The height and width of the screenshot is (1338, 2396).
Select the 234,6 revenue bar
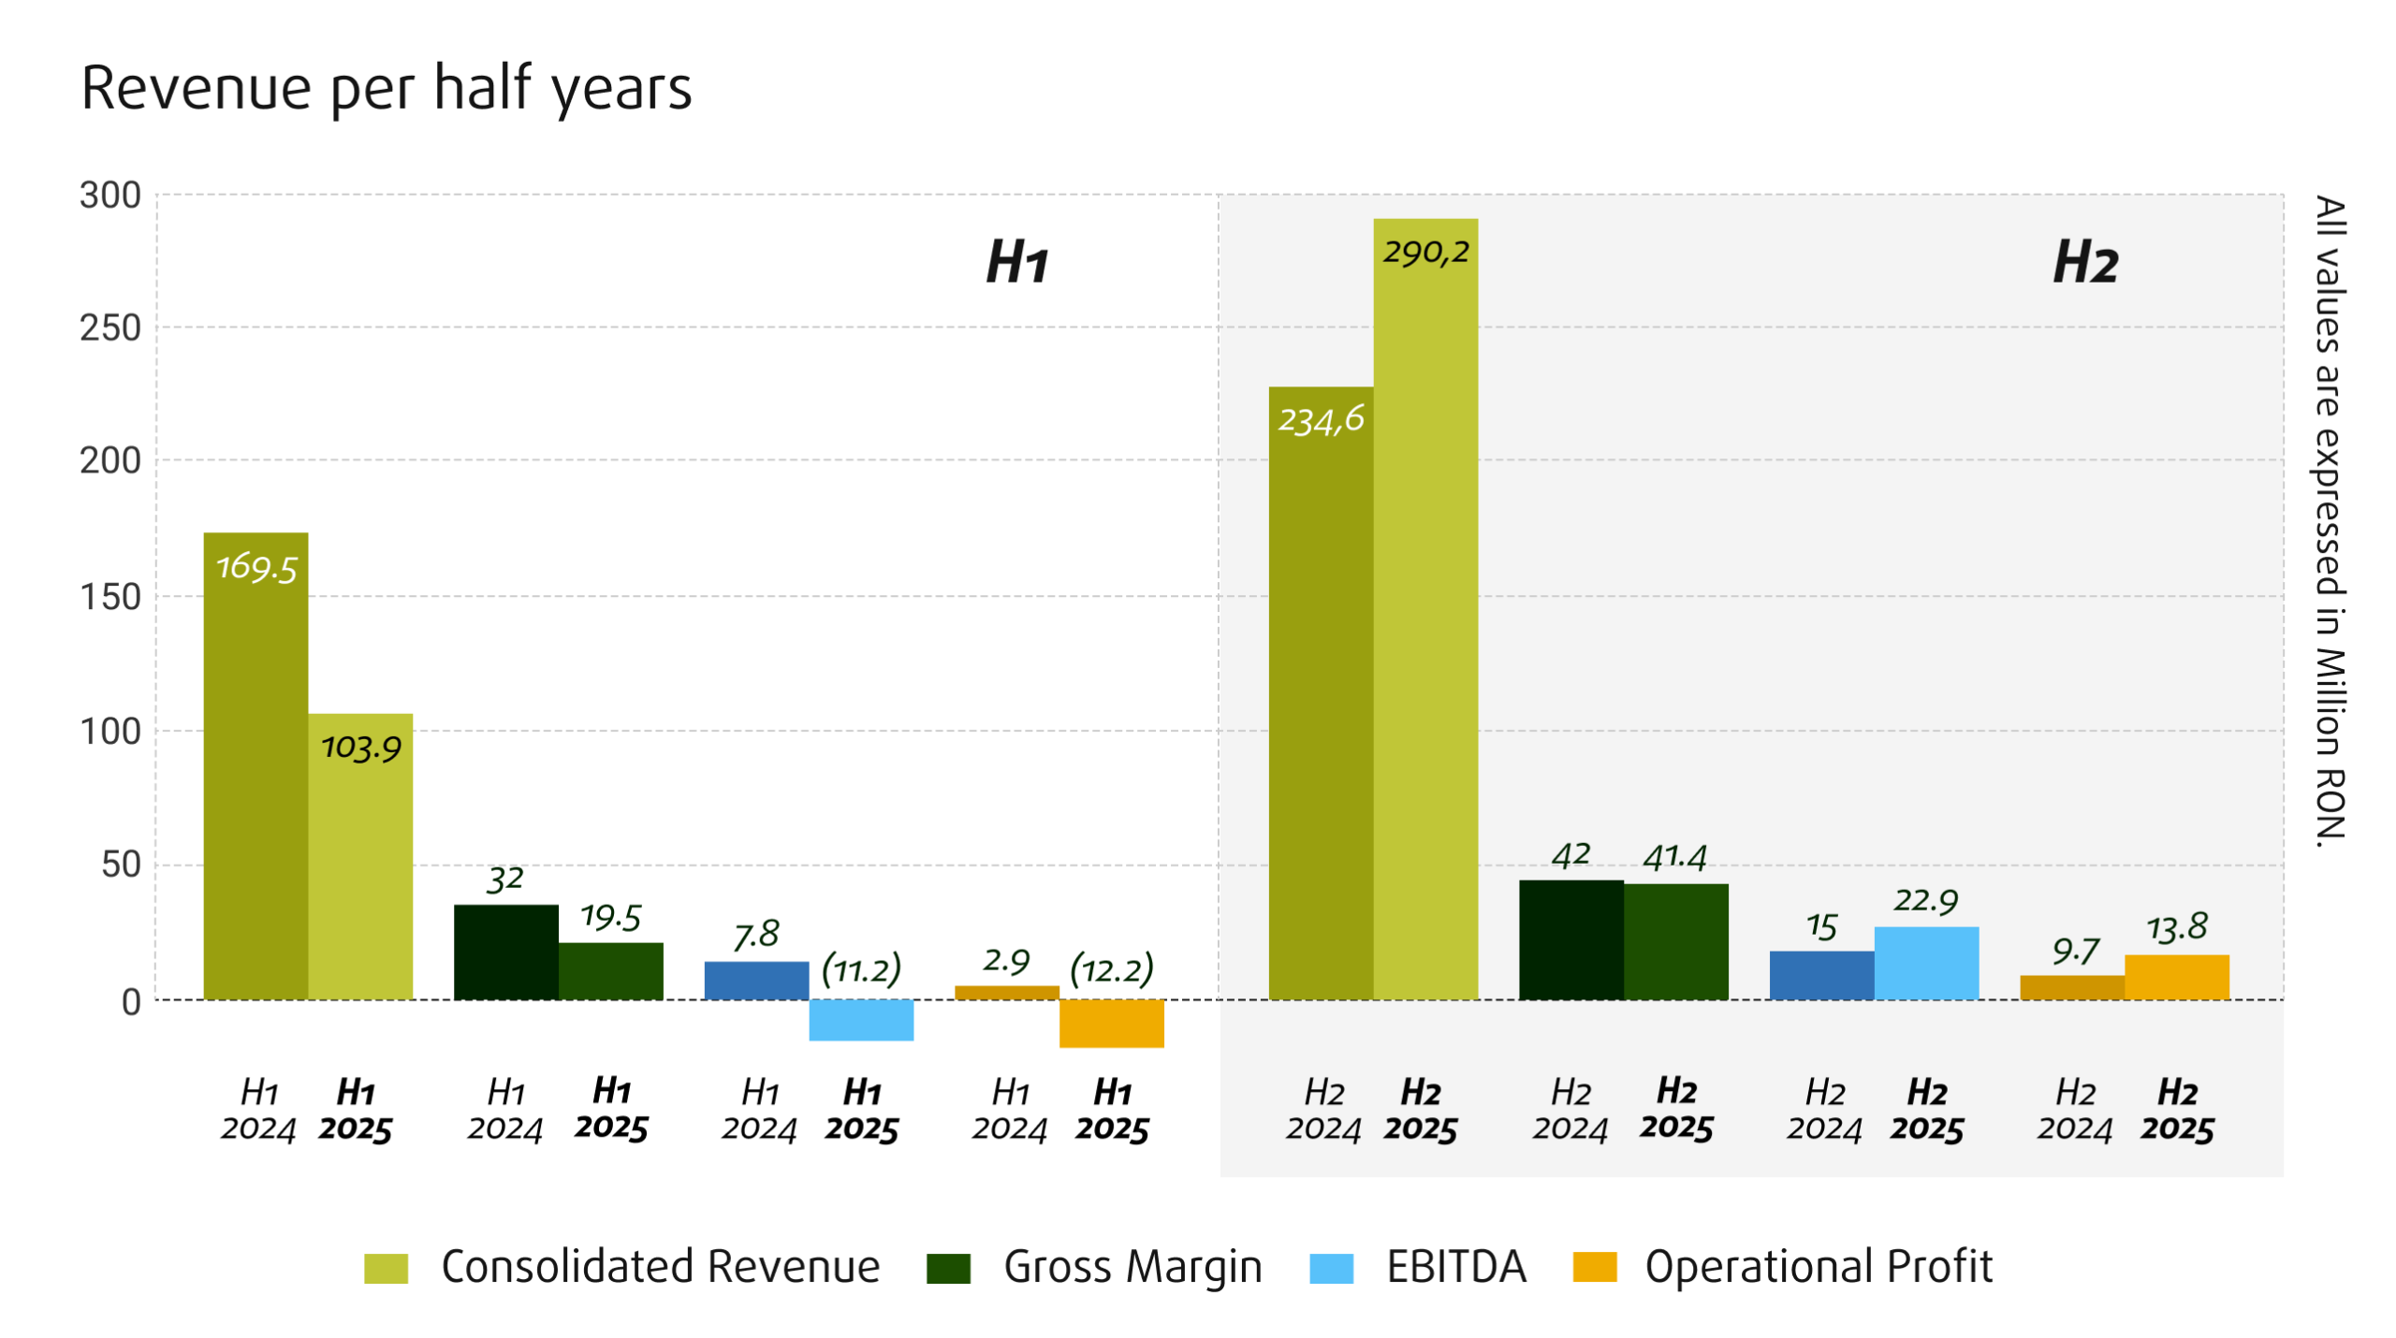click(x=1320, y=692)
